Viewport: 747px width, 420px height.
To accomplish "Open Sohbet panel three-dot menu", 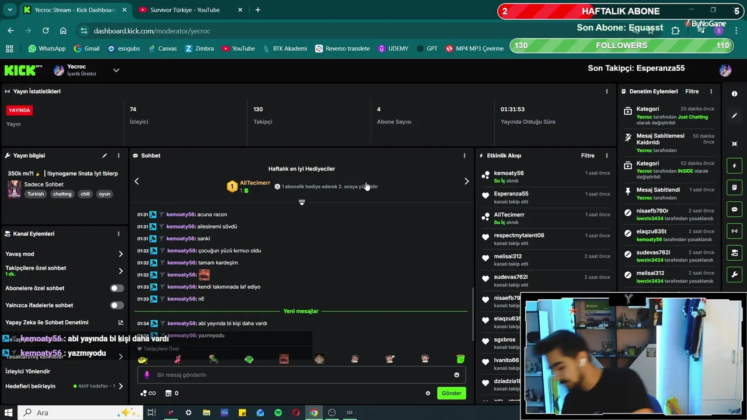I will [x=465, y=156].
